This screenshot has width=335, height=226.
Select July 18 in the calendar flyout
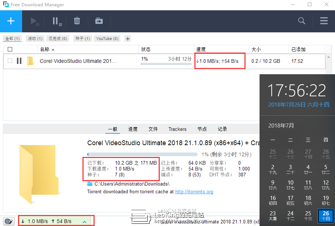click(x=308, y=200)
